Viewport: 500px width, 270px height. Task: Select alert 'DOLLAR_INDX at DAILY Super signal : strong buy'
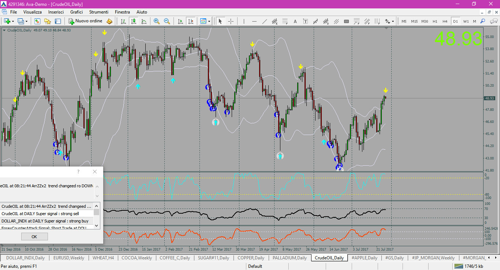click(47, 221)
